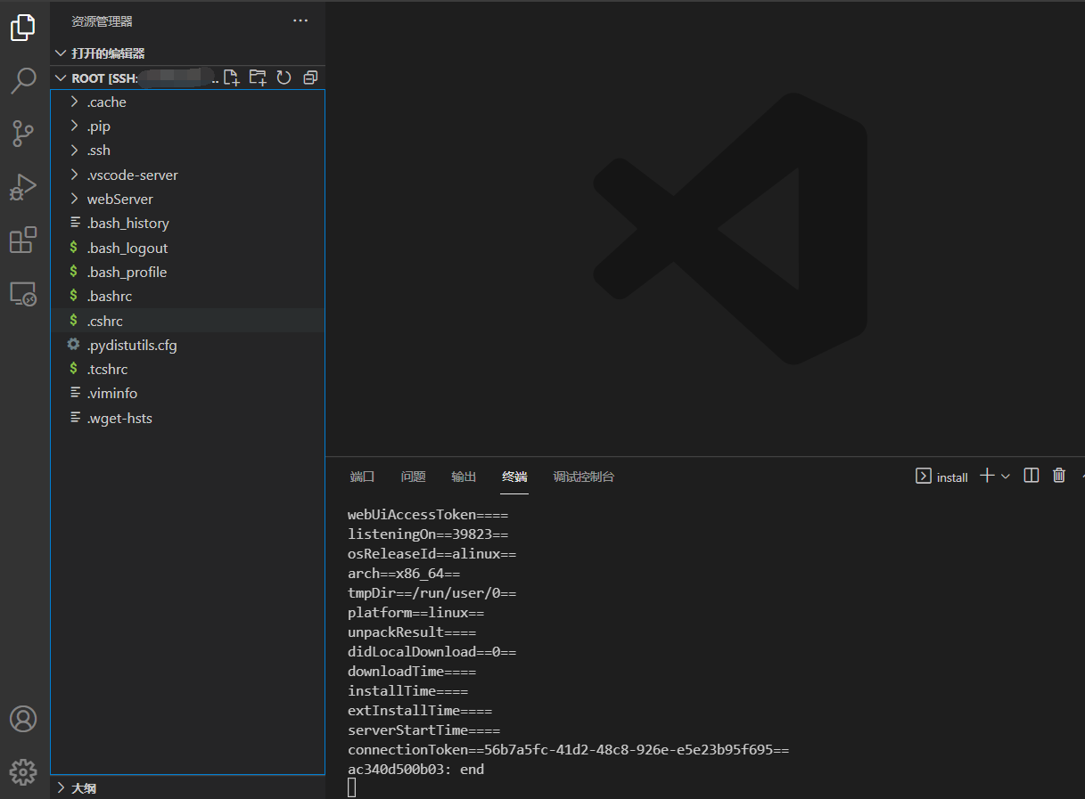This screenshot has width=1085, height=799.
Task: Expand the .vscode-server folder
Action: pos(188,175)
